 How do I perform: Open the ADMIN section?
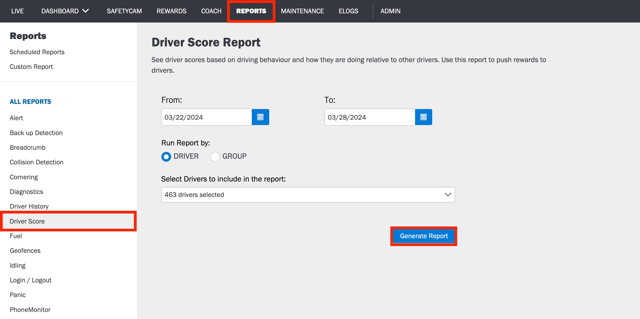390,11
